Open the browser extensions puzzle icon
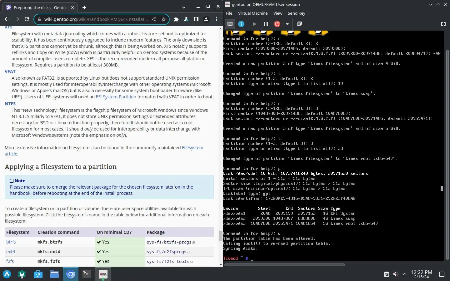The height and width of the screenshot is (281, 450). (x=176, y=19)
